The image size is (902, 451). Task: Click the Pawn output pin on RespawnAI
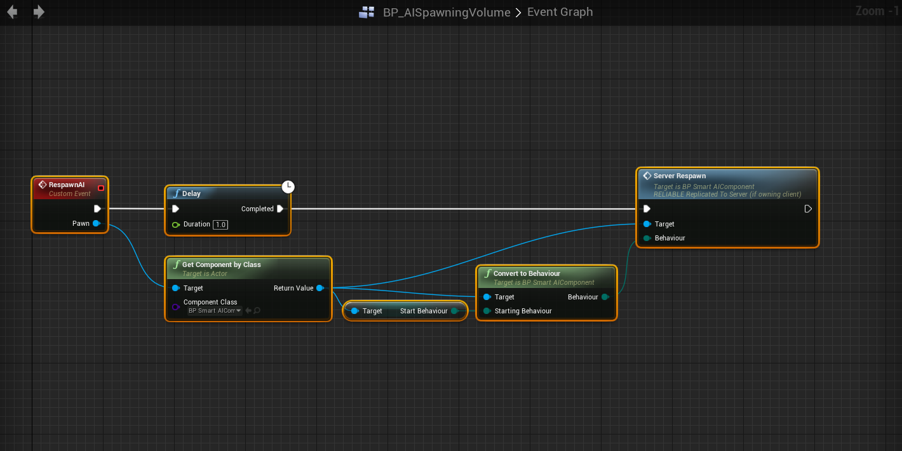pyautogui.click(x=96, y=223)
